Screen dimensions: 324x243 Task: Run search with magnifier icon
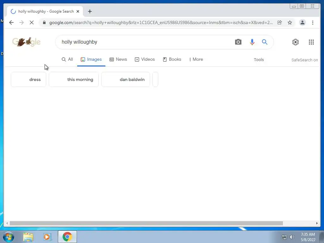tap(265, 42)
